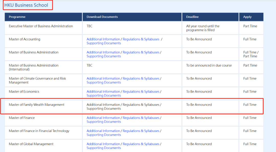Open Additional Information for Finance in Financial Technology
Image resolution: width=276 pixels, height=152 pixels.
click(103, 131)
